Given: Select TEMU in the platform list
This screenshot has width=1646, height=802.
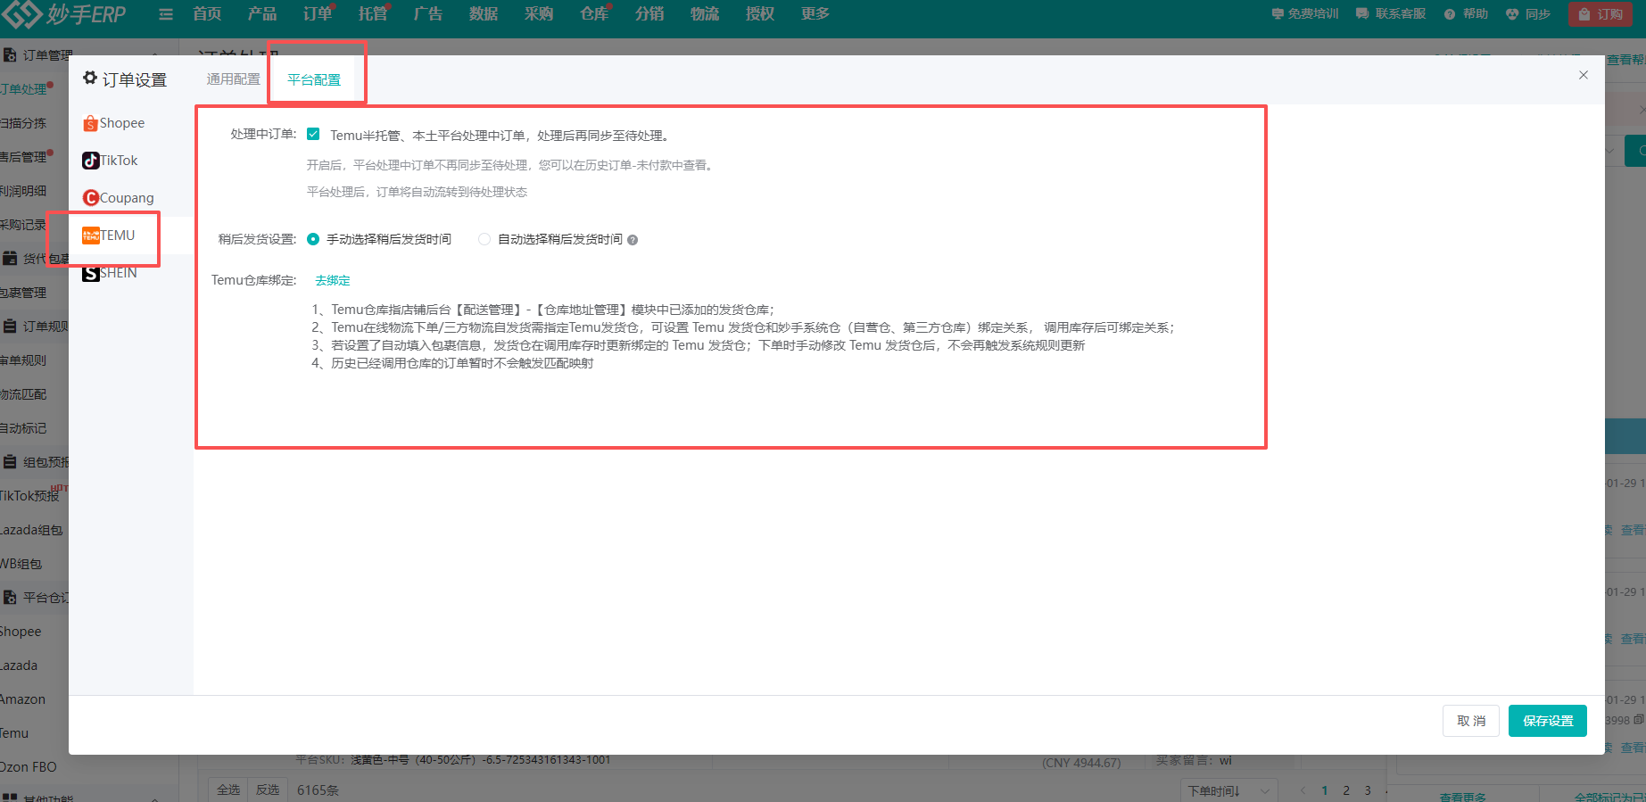Looking at the screenshot, I should (109, 236).
